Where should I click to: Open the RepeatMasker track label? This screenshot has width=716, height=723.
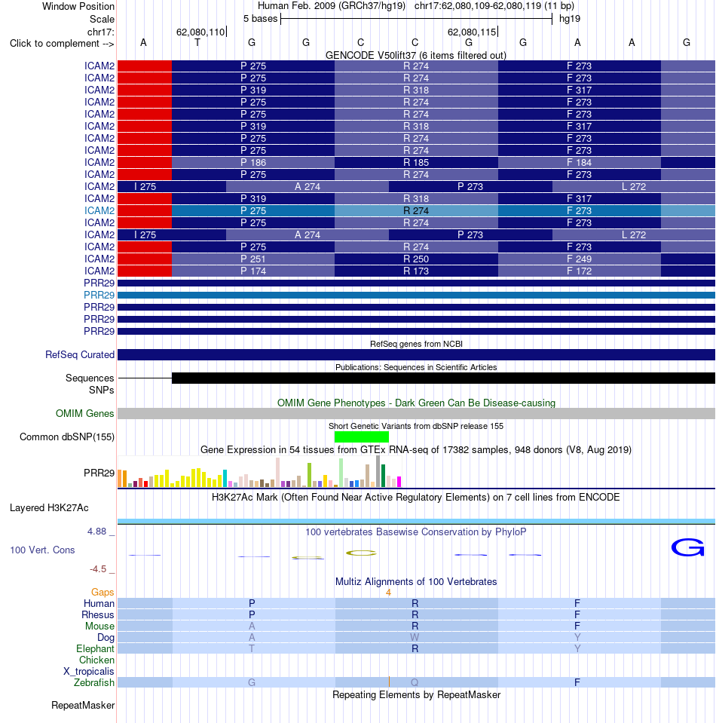(x=83, y=706)
